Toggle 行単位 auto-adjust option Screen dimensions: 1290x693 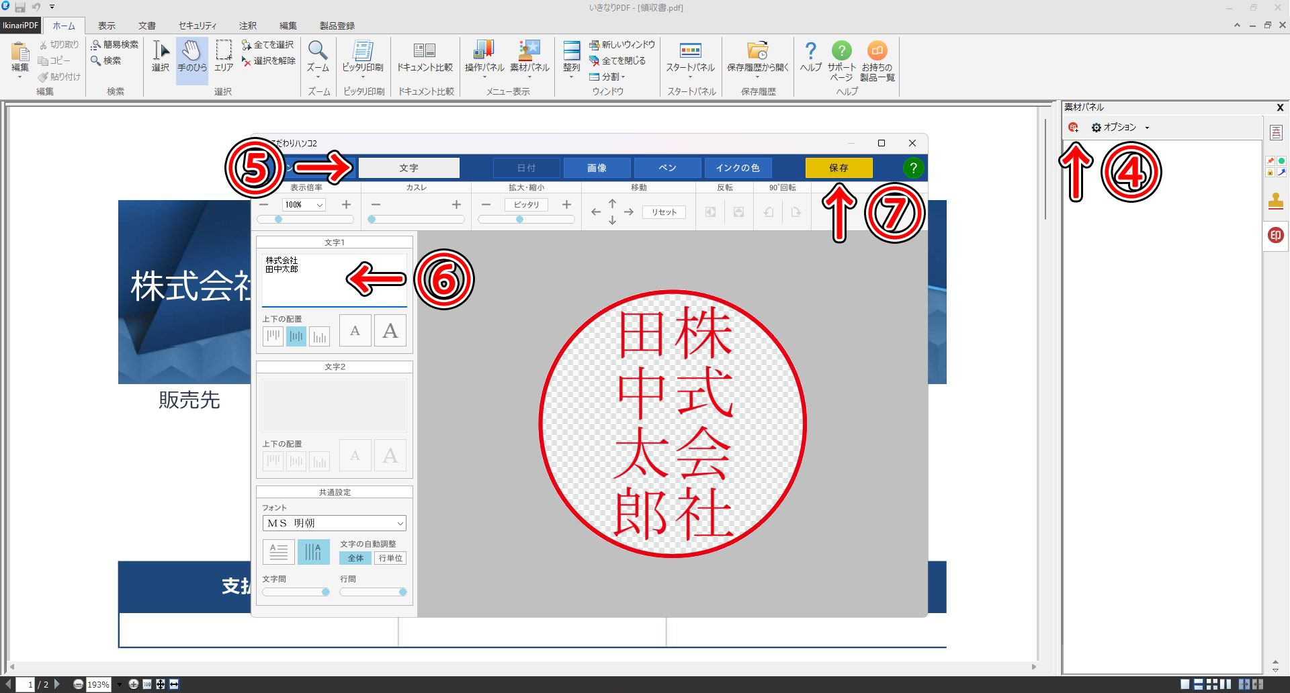pos(390,558)
